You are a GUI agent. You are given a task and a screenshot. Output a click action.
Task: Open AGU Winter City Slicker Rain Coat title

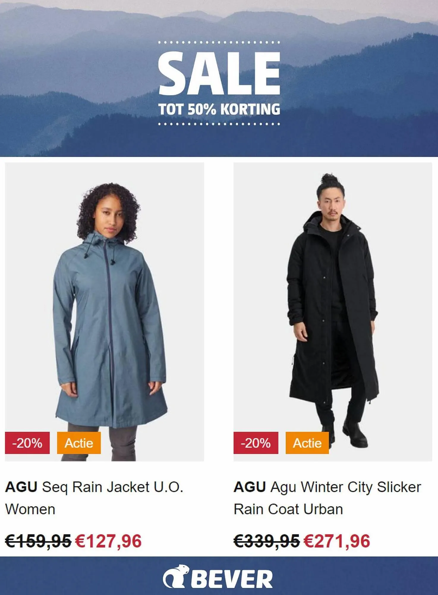(327, 498)
